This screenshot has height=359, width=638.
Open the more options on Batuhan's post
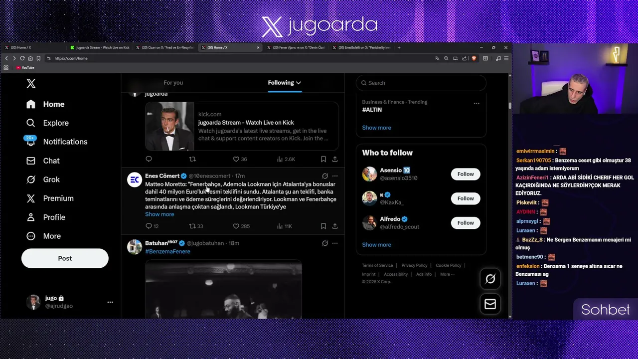point(335,243)
